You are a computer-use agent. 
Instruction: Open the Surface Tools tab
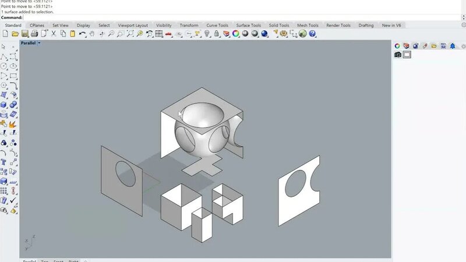coord(249,25)
